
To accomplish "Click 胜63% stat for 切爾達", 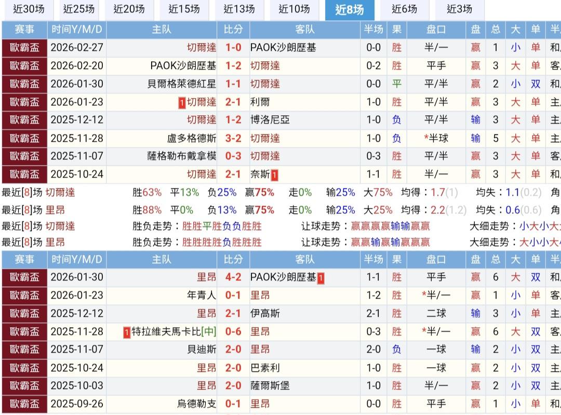I will coord(146,193).
